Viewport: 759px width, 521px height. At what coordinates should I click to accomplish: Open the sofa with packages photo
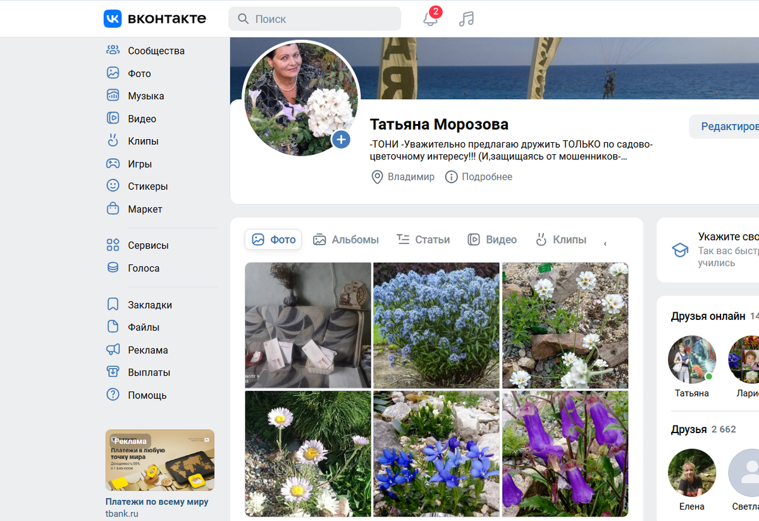click(308, 325)
